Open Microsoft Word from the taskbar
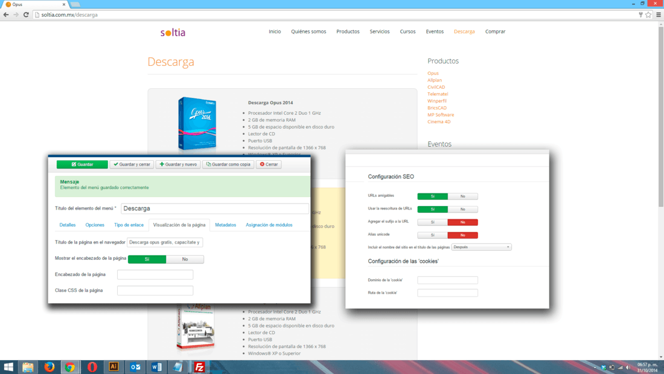 156,367
